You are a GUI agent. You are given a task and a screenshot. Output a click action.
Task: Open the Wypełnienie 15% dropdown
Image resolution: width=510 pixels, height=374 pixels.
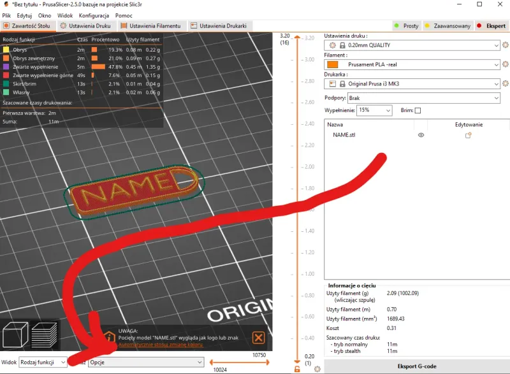374,110
